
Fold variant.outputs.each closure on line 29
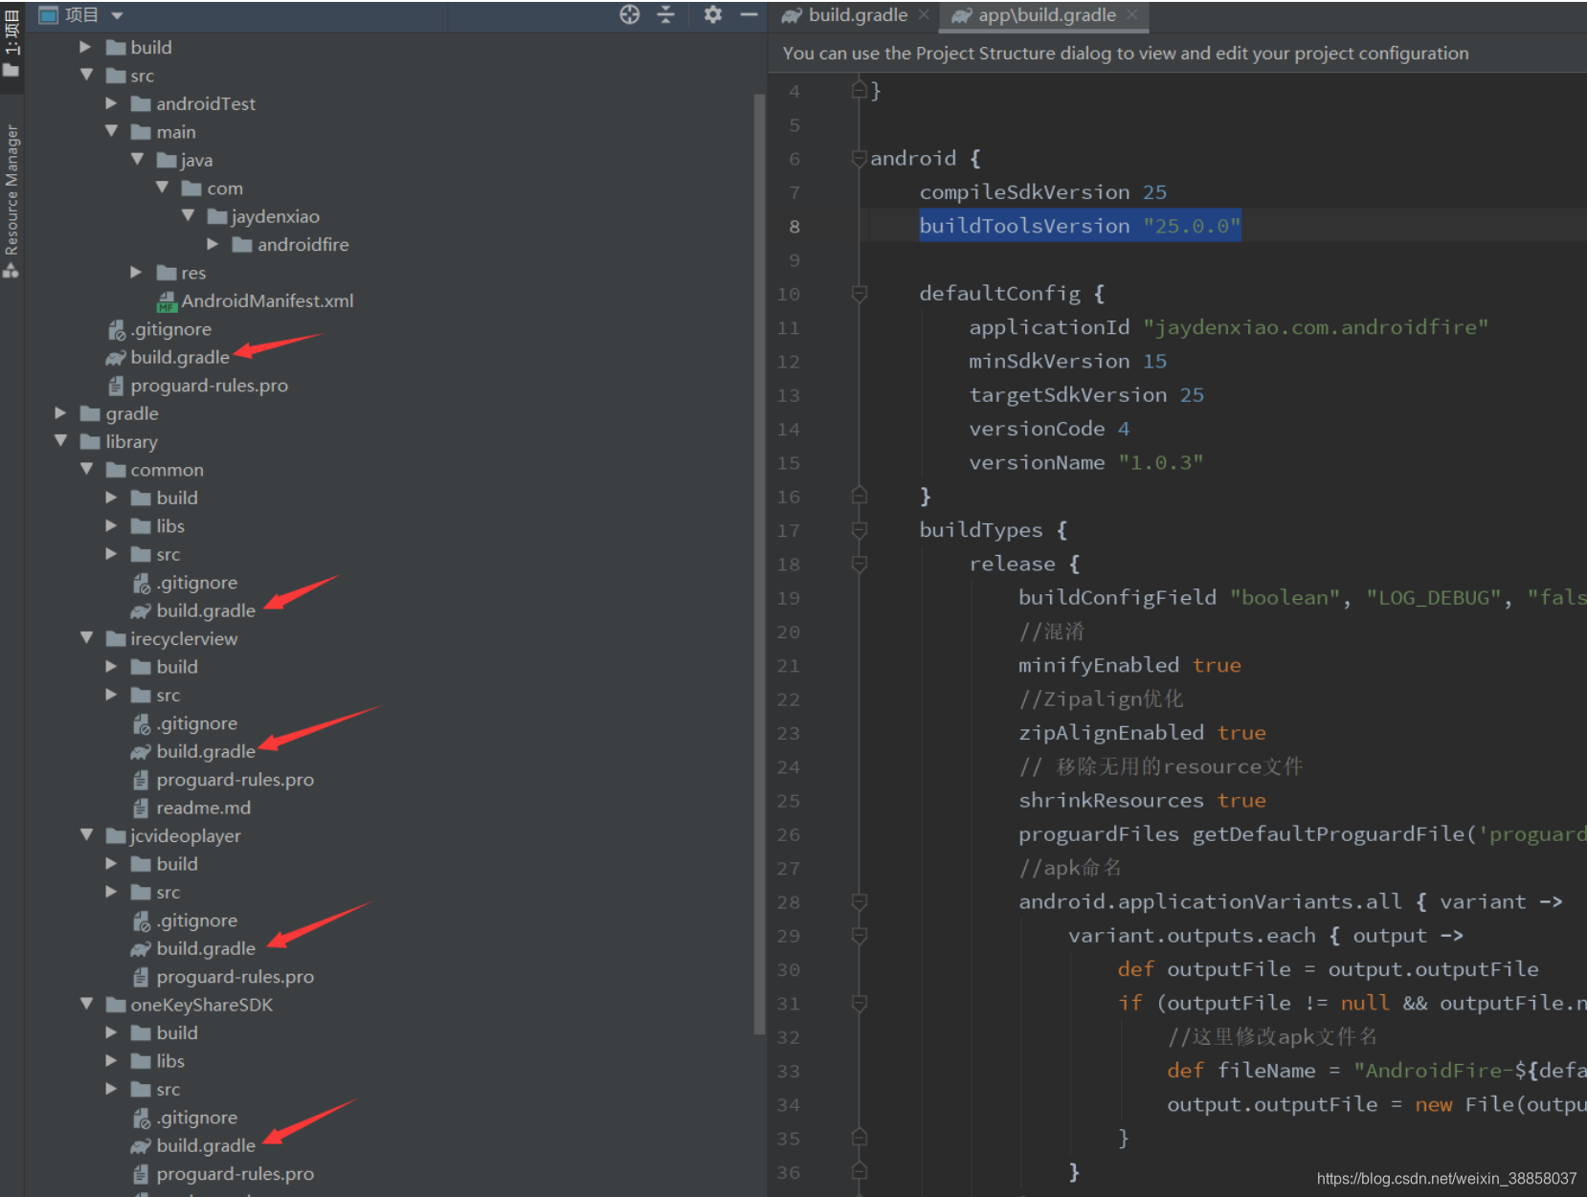click(860, 936)
